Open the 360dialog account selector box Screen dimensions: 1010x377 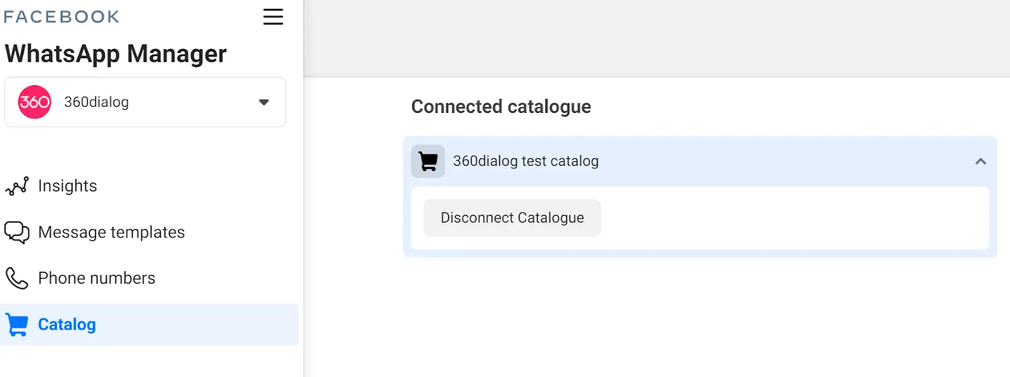[145, 102]
